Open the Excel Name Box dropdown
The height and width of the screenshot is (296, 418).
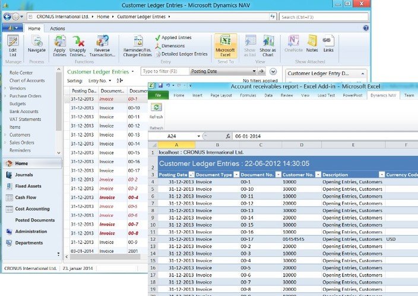[198, 136]
